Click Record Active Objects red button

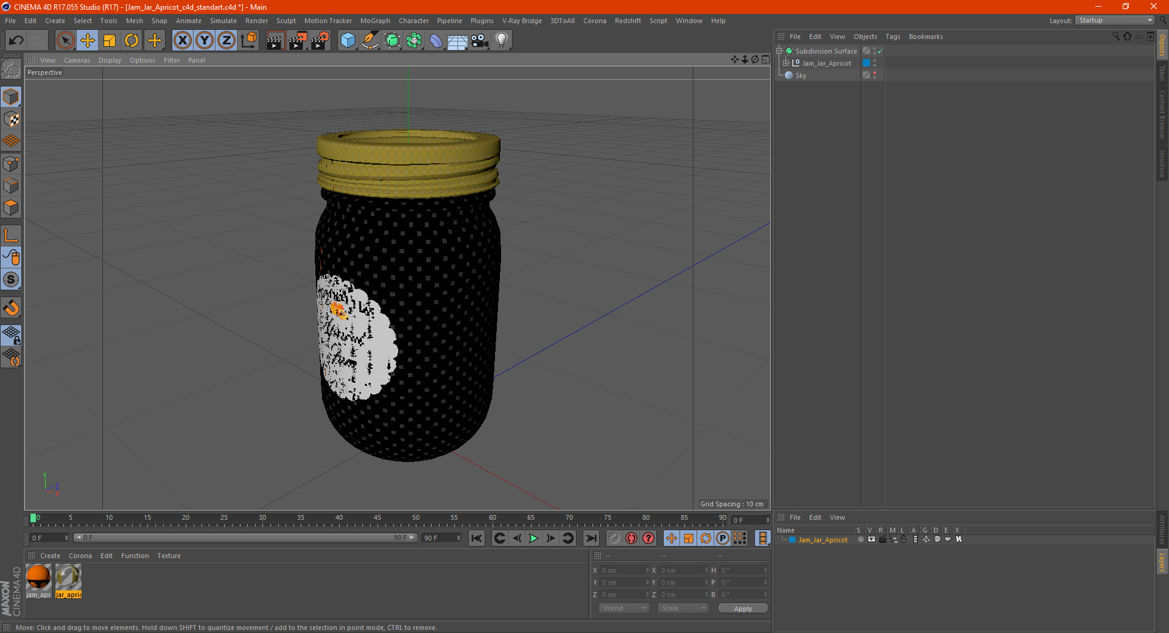(x=631, y=538)
